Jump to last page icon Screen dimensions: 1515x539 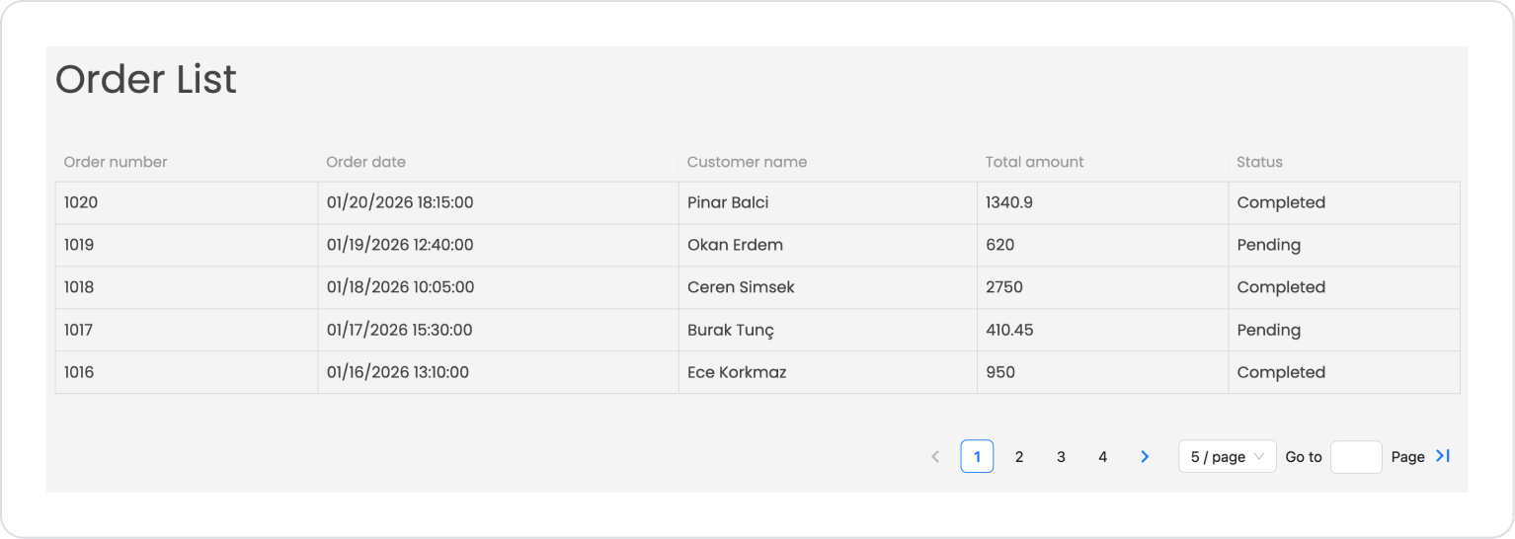pyautogui.click(x=1443, y=456)
